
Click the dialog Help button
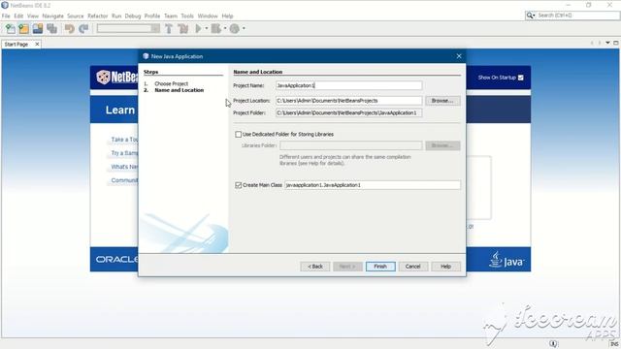[x=446, y=267]
